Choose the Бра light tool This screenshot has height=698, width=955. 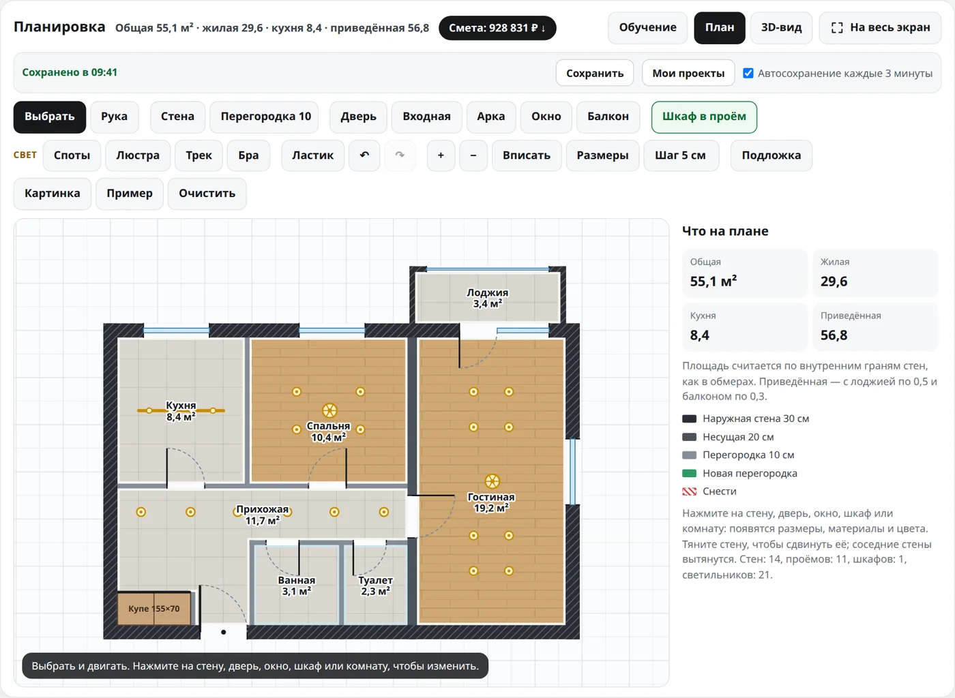pos(248,155)
